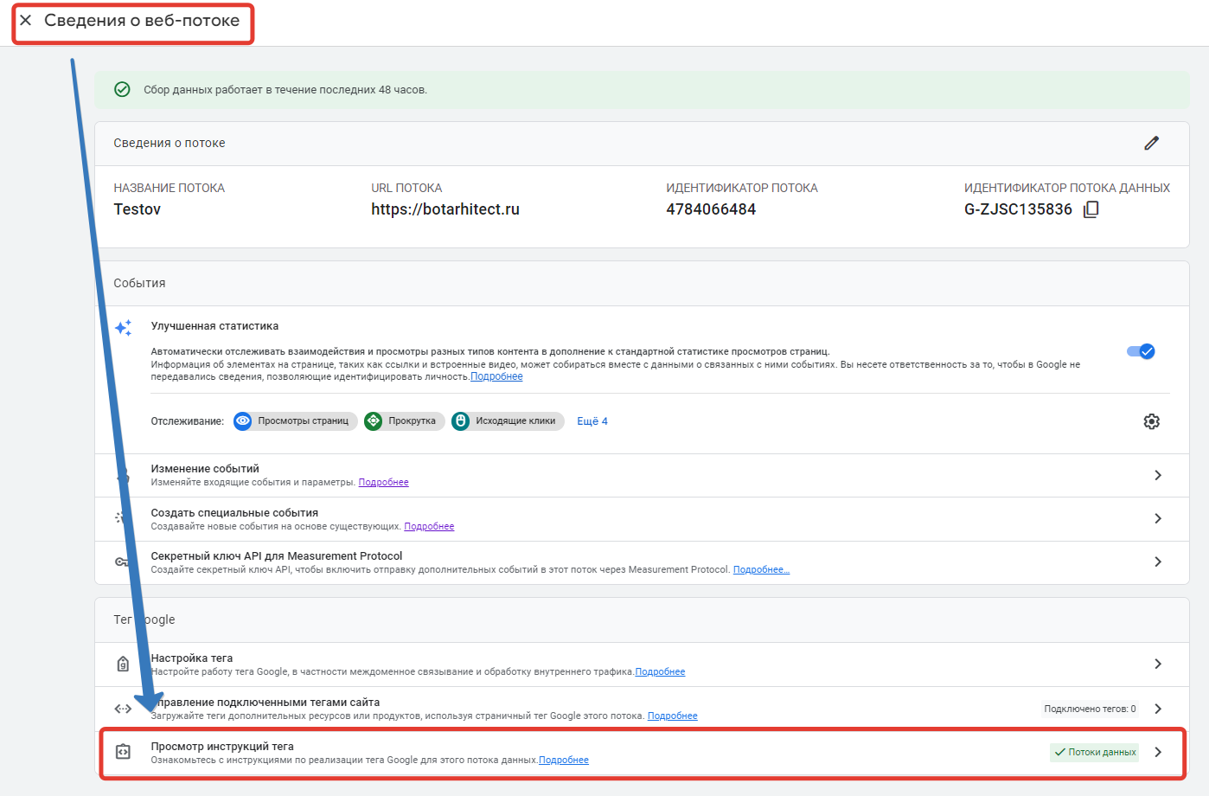Screen dimensions: 1209x796
Task: Expand the Measurement Protocol API secret chevron
Action: (1157, 562)
